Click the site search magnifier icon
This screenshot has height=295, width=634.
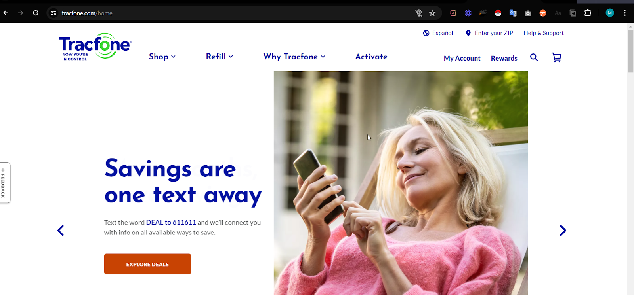click(x=534, y=57)
